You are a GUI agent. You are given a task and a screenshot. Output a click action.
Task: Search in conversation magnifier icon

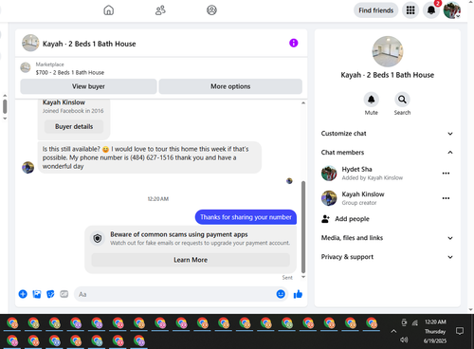[x=402, y=100]
